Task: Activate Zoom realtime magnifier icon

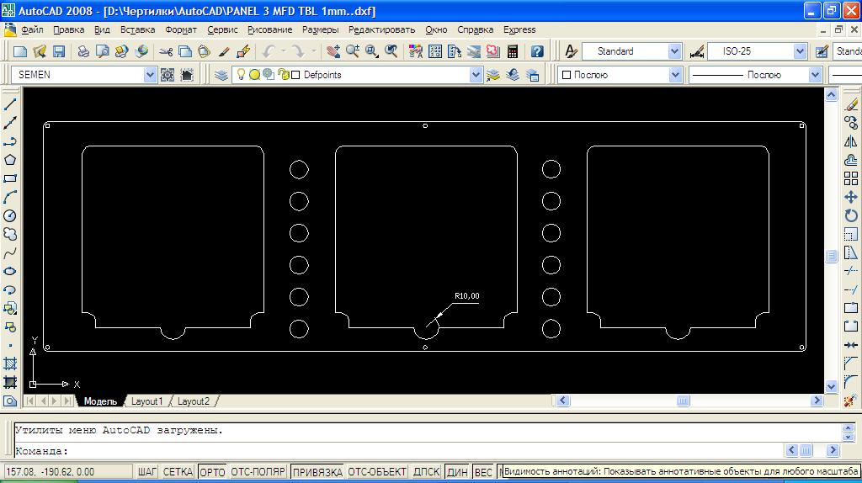Action: [353, 51]
